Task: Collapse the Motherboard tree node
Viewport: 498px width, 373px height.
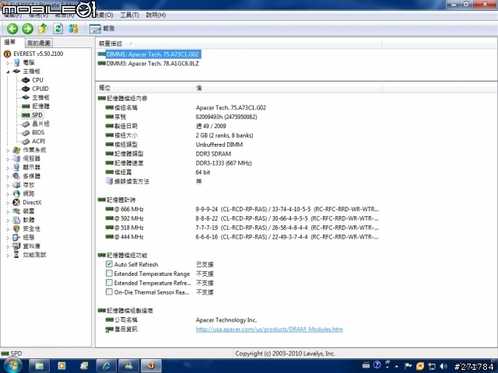Action: (x=8, y=71)
